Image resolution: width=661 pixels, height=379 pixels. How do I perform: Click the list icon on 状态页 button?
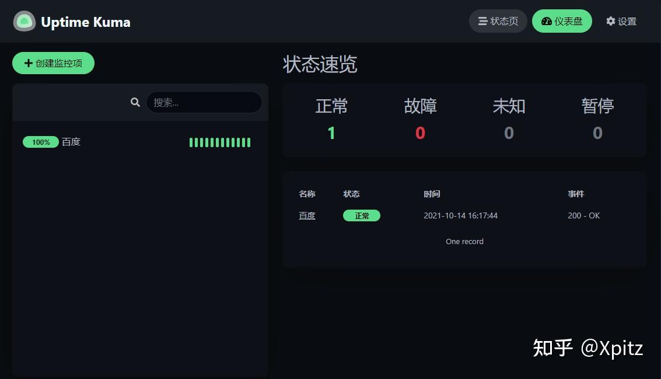(x=483, y=21)
